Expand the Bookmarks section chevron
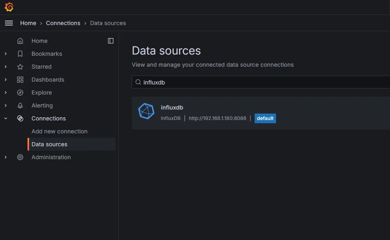The width and height of the screenshot is (390, 240). click(6, 54)
